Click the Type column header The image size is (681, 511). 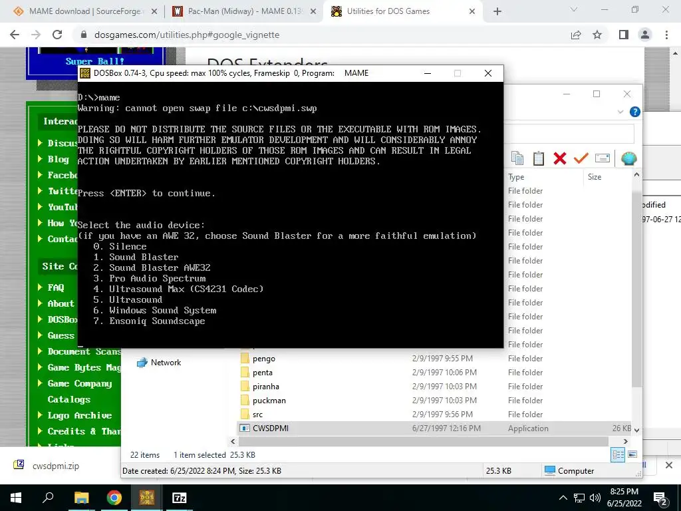click(516, 177)
